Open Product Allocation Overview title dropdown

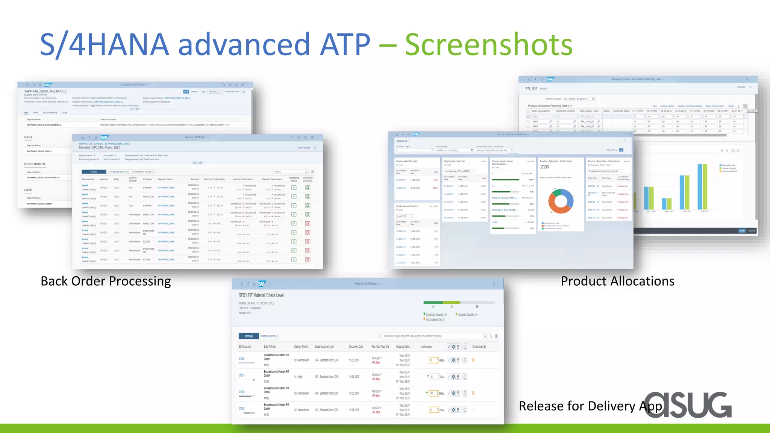point(529,134)
